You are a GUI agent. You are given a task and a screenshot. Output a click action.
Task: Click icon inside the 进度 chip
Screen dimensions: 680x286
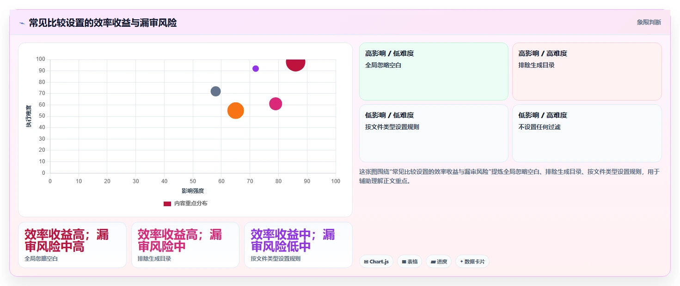pos(433,262)
